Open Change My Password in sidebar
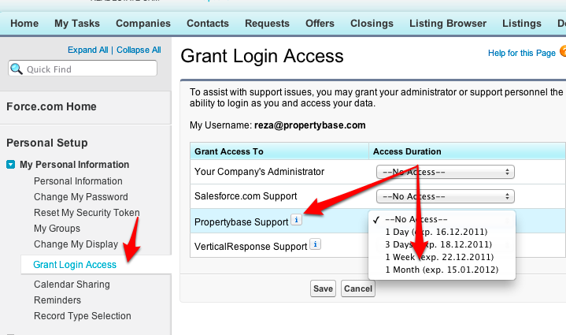Image resolution: width=566 pixels, height=335 pixels. [x=81, y=197]
